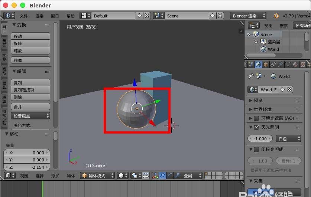This screenshot has height=197, width=311.
Task: Toggle the 3D manipulator axes icon
Action: click(x=155, y=175)
